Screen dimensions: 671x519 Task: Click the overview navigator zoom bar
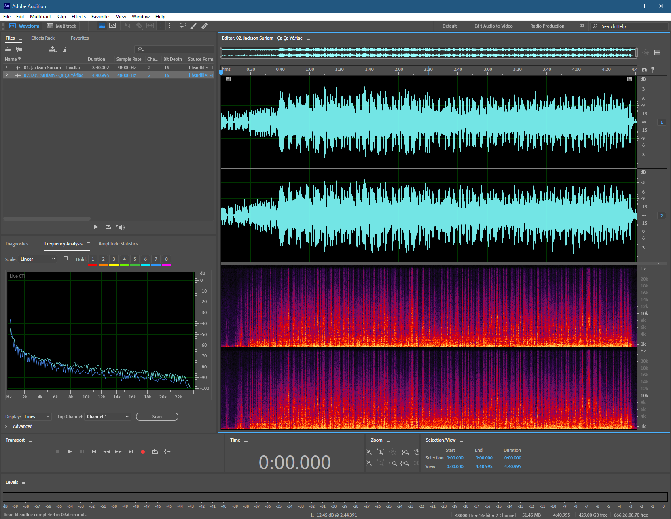click(429, 52)
